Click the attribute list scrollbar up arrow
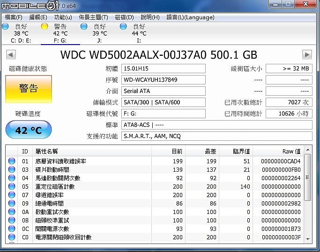 click(308, 150)
